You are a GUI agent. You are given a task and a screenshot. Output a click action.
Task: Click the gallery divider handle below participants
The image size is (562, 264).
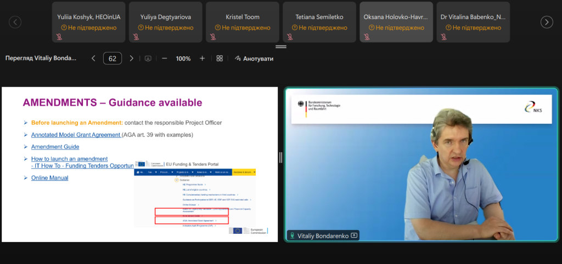tap(281, 47)
